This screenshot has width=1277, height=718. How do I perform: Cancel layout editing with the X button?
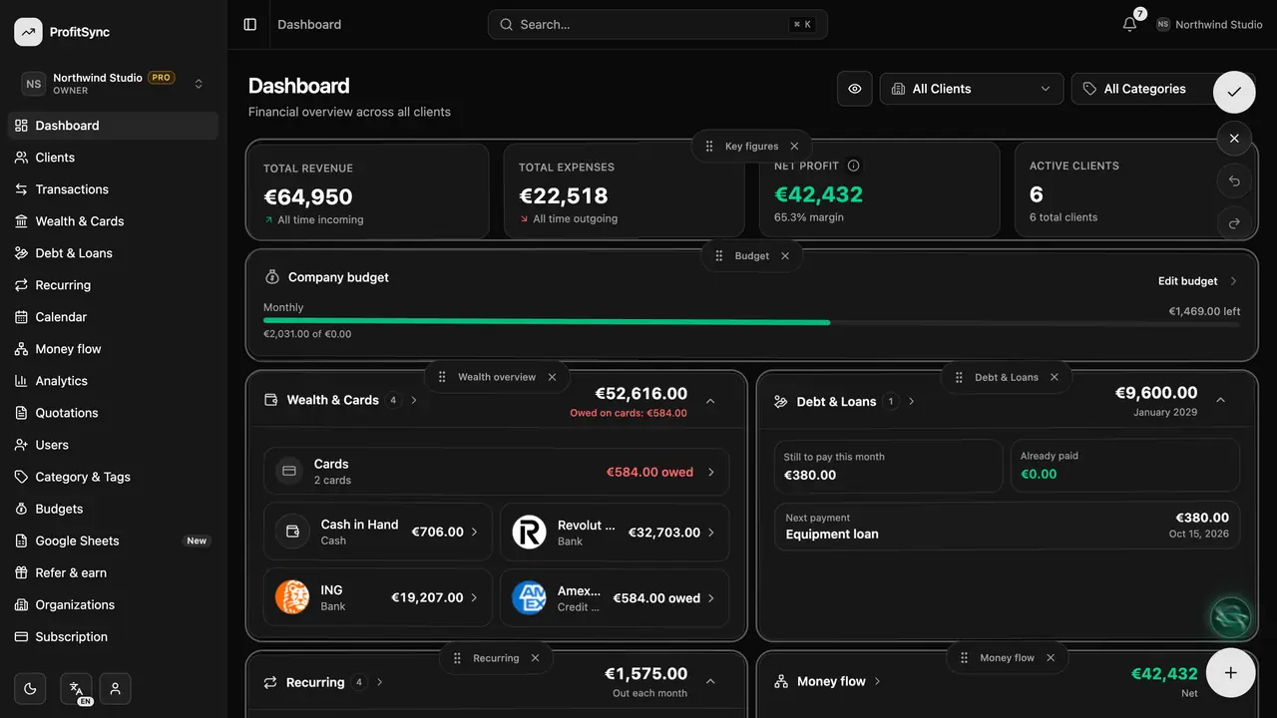pyautogui.click(x=1234, y=139)
